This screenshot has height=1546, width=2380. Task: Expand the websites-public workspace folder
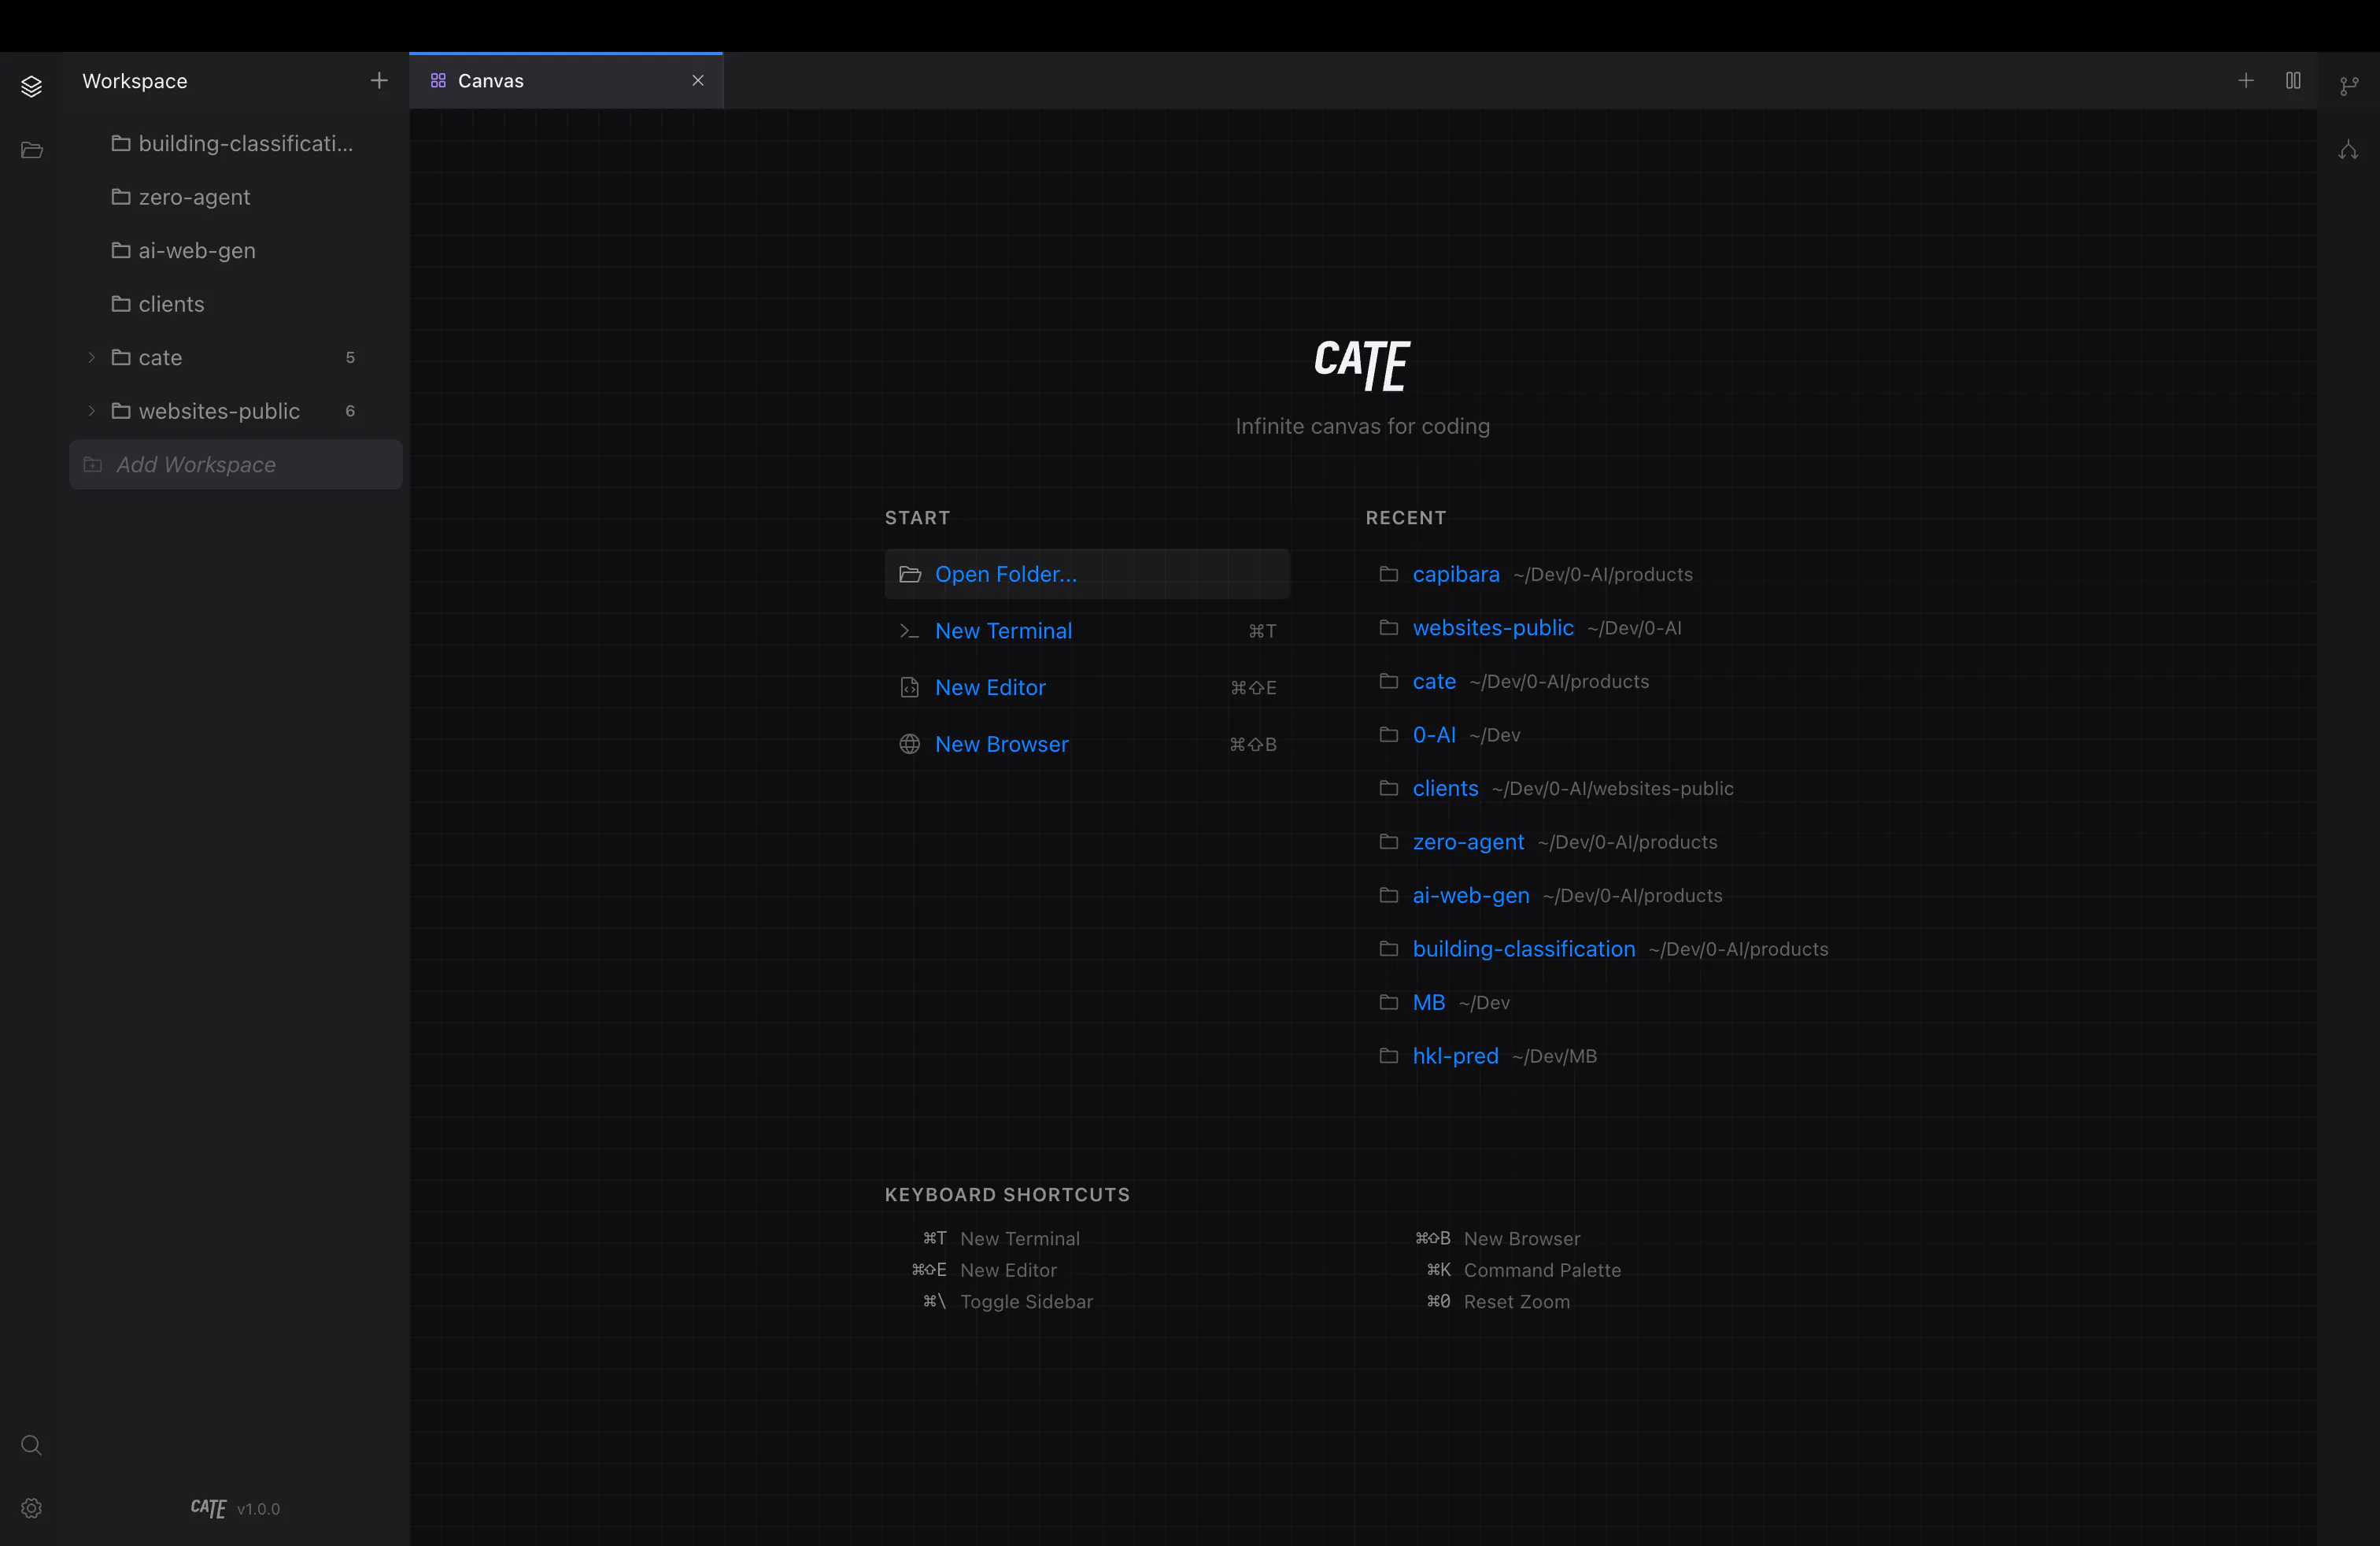(92, 411)
